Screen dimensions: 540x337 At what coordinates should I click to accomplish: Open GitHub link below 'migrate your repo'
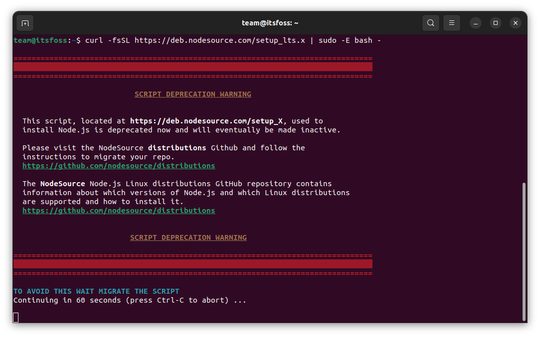(x=119, y=166)
